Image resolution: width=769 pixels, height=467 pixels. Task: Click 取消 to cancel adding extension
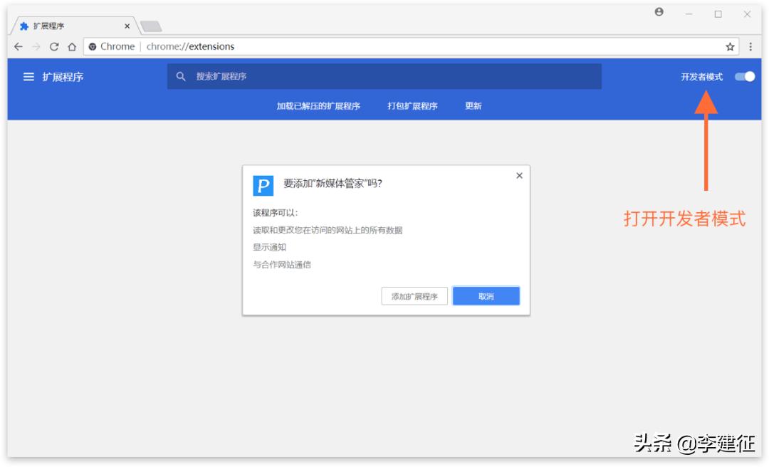(486, 295)
